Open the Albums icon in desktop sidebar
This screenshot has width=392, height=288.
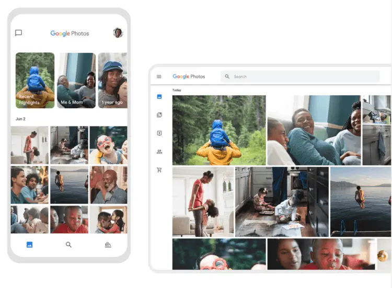click(159, 115)
